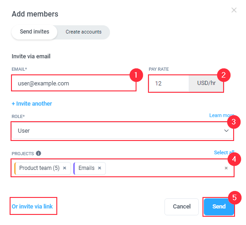The height and width of the screenshot is (225, 246).
Task: Cancel adding members
Action: pyautogui.click(x=181, y=207)
